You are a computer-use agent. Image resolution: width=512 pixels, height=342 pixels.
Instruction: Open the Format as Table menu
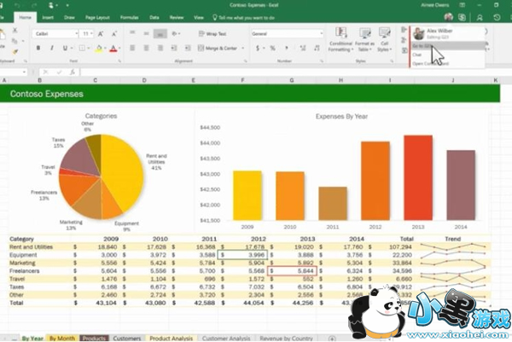pos(364,39)
